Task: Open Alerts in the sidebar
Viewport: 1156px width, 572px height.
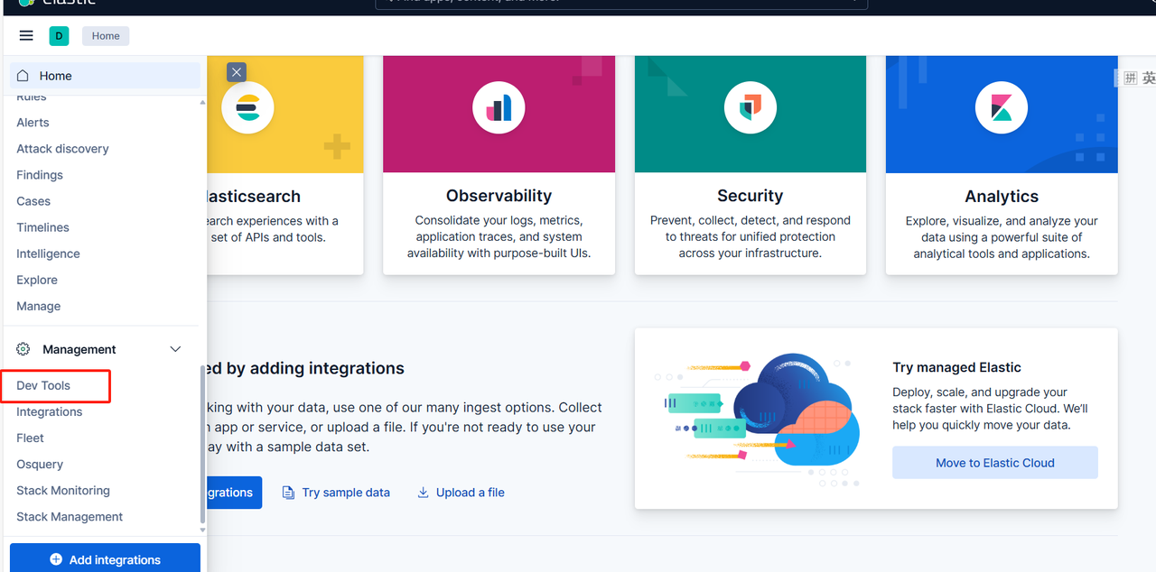Action: click(x=33, y=123)
